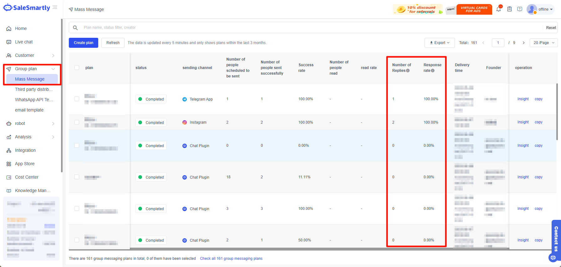561x267 pixels.
Task: Click the search magnifier icon
Action: [75, 27]
